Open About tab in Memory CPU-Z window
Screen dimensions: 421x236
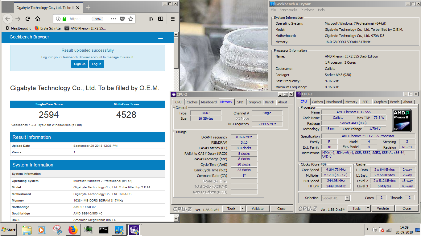click(283, 102)
